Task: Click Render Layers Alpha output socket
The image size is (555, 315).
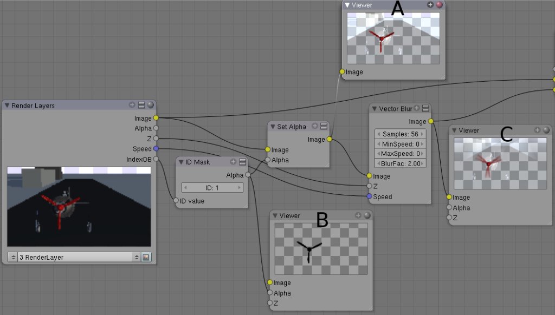Action: [156, 128]
